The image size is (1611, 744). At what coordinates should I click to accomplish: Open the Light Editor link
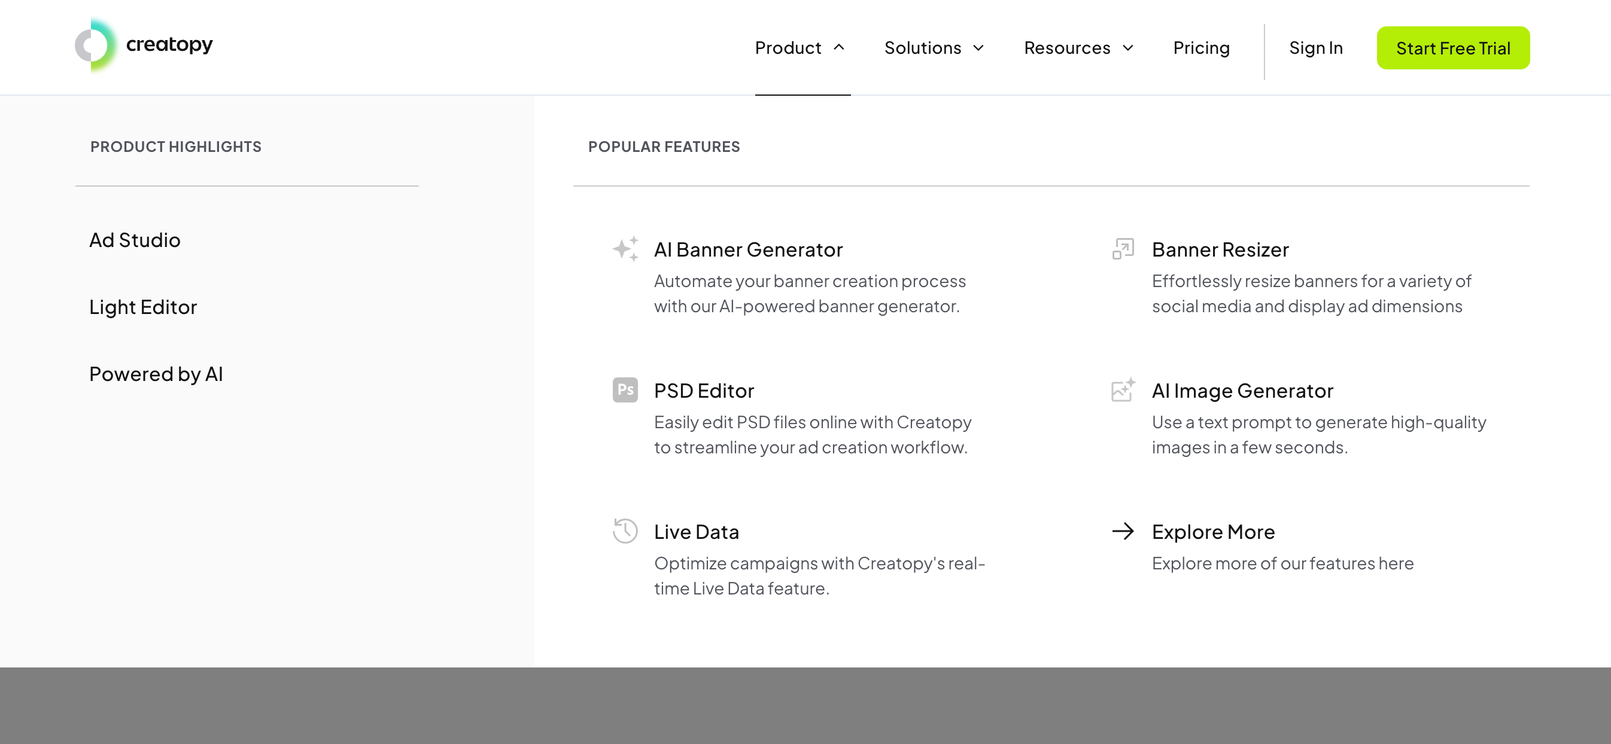[142, 307]
